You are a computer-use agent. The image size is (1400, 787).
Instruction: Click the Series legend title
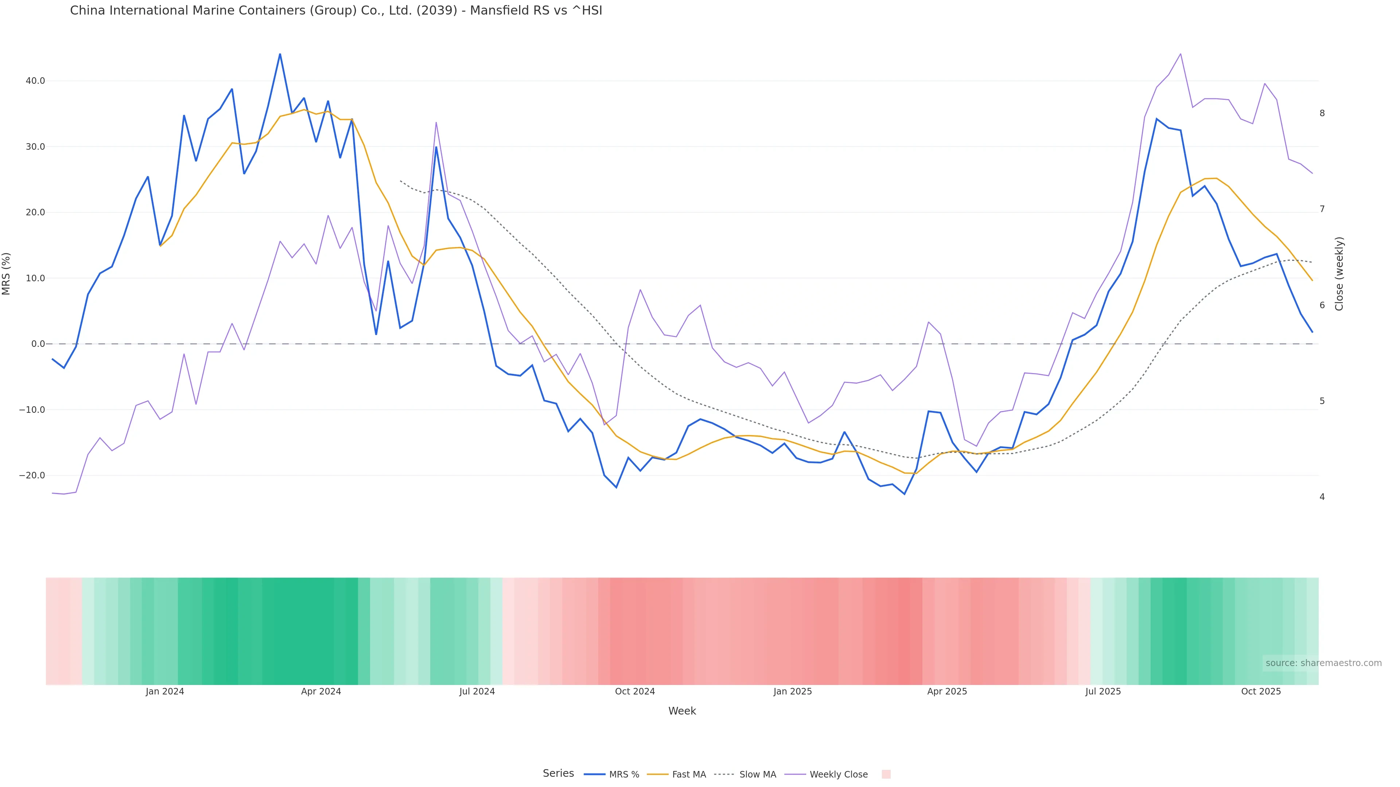[558, 773]
